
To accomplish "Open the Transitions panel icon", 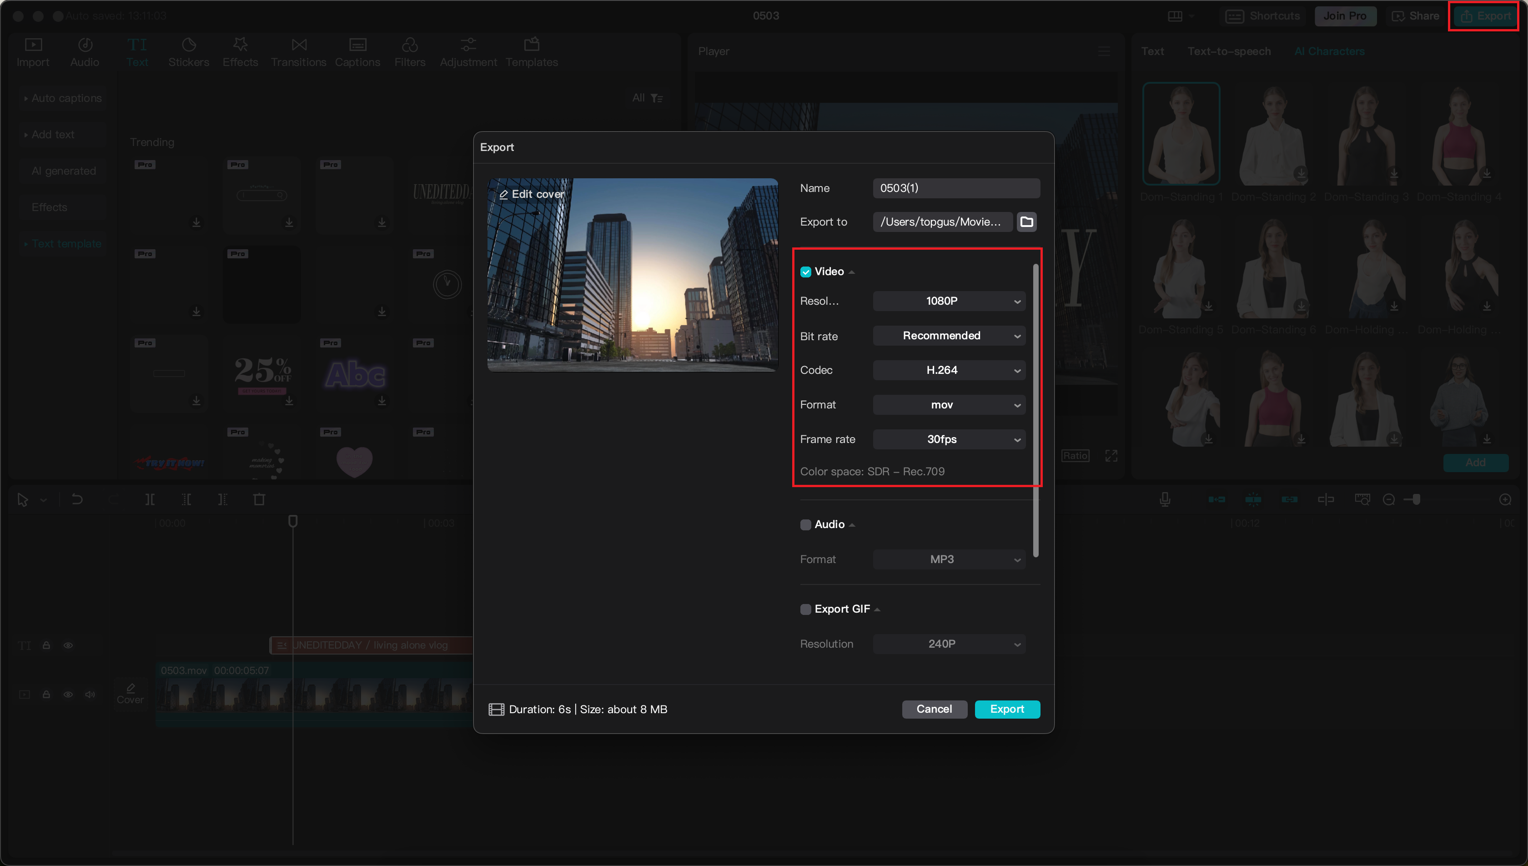I will pos(299,45).
